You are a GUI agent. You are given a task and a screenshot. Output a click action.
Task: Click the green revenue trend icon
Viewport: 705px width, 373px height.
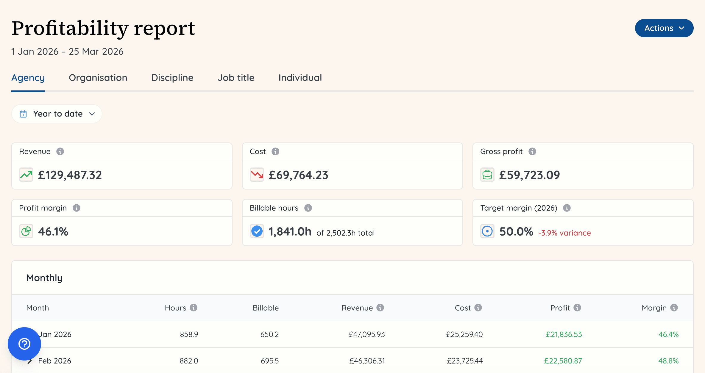pyautogui.click(x=26, y=175)
